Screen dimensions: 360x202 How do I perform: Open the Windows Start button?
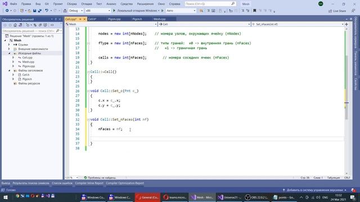5,197
